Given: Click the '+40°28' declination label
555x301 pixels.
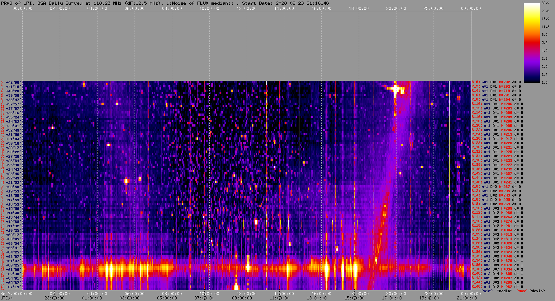Looking at the screenshot, I should [13, 91].
